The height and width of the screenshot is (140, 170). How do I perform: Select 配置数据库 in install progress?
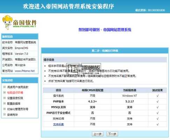[14, 104]
